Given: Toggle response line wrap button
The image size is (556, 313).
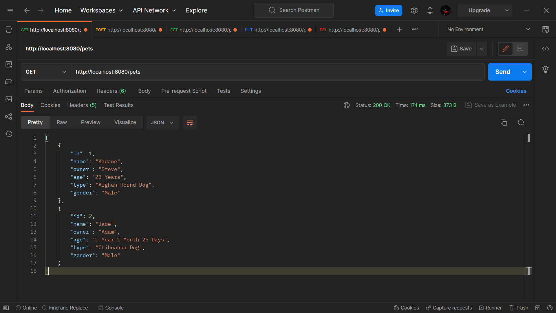Looking at the screenshot, I should [190, 123].
